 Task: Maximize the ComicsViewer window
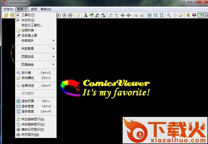[194, 2]
